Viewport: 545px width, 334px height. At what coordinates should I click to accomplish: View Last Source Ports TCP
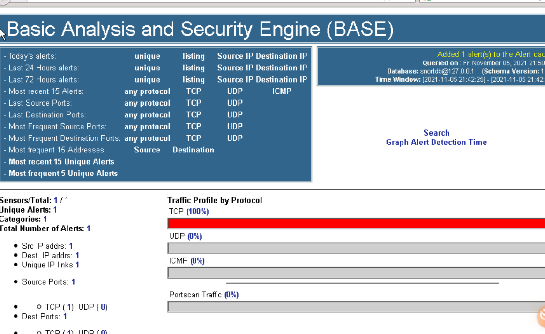click(194, 103)
